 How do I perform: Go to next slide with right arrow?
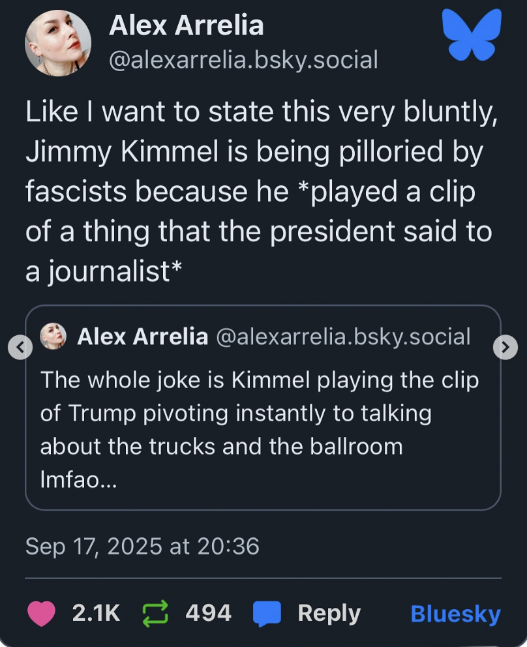pyautogui.click(x=505, y=347)
